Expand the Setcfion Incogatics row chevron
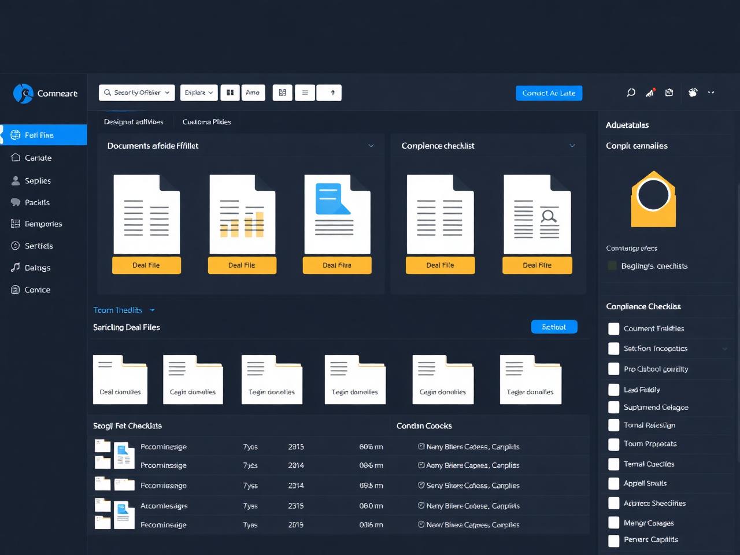 (x=725, y=349)
